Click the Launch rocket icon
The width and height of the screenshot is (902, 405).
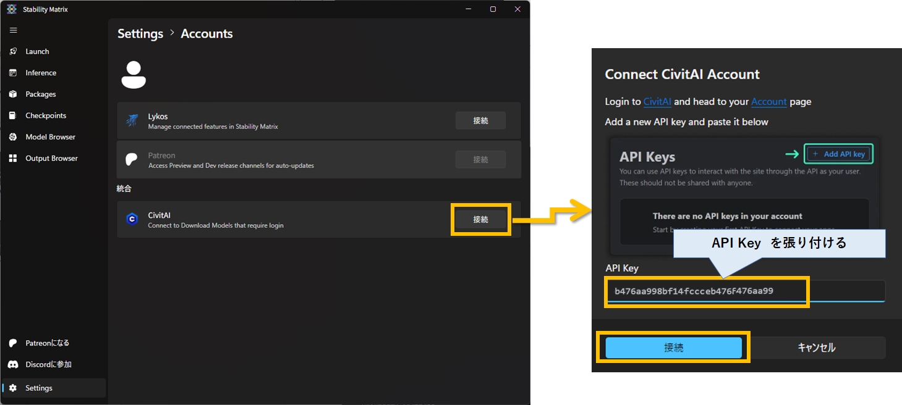pyautogui.click(x=13, y=52)
